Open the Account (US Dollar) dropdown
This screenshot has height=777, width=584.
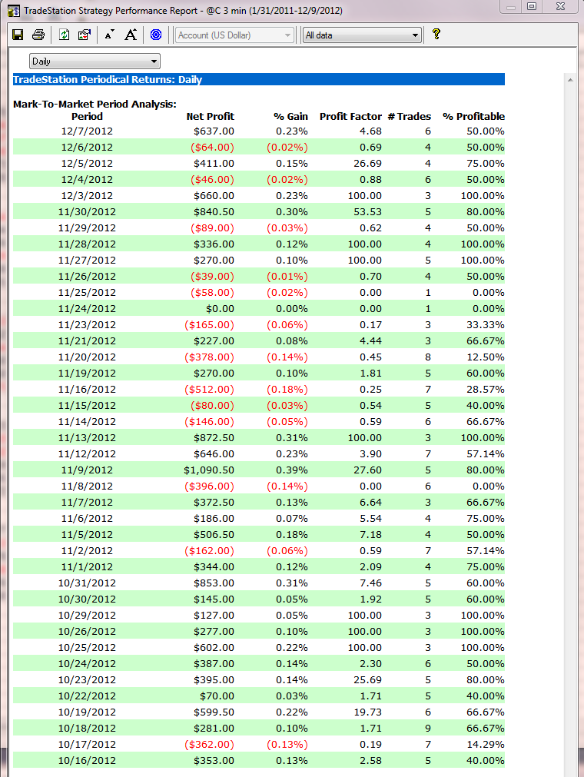pyautogui.click(x=234, y=35)
